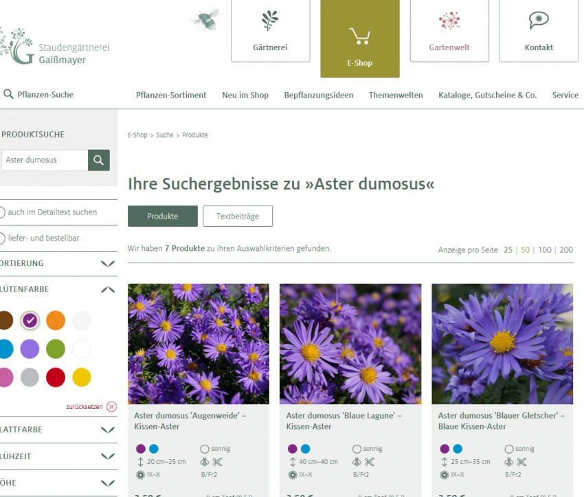Image resolution: width=584 pixels, height=497 pixels.
Task: Open Aster dumosus 'Augenweide' product title
Action: 190,421
